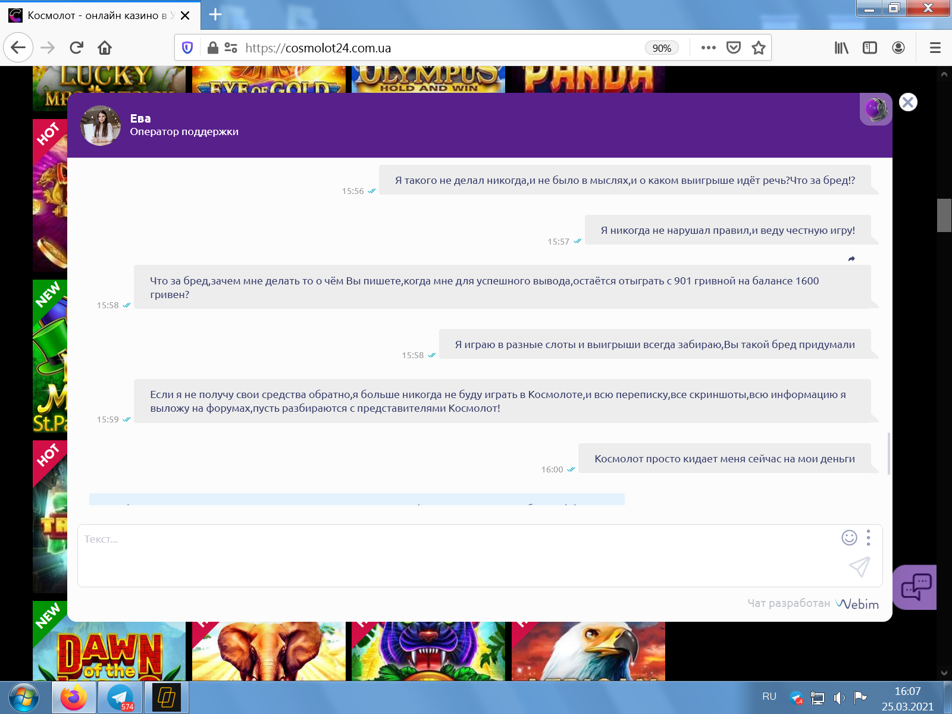This screenshot has height=714, width=952.
Task: Open Telegram from the taskbar
Action: 120,697
